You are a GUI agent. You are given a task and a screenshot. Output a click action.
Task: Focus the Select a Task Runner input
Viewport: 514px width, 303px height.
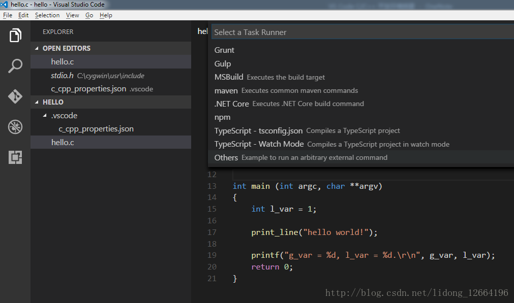click(362, 32)
